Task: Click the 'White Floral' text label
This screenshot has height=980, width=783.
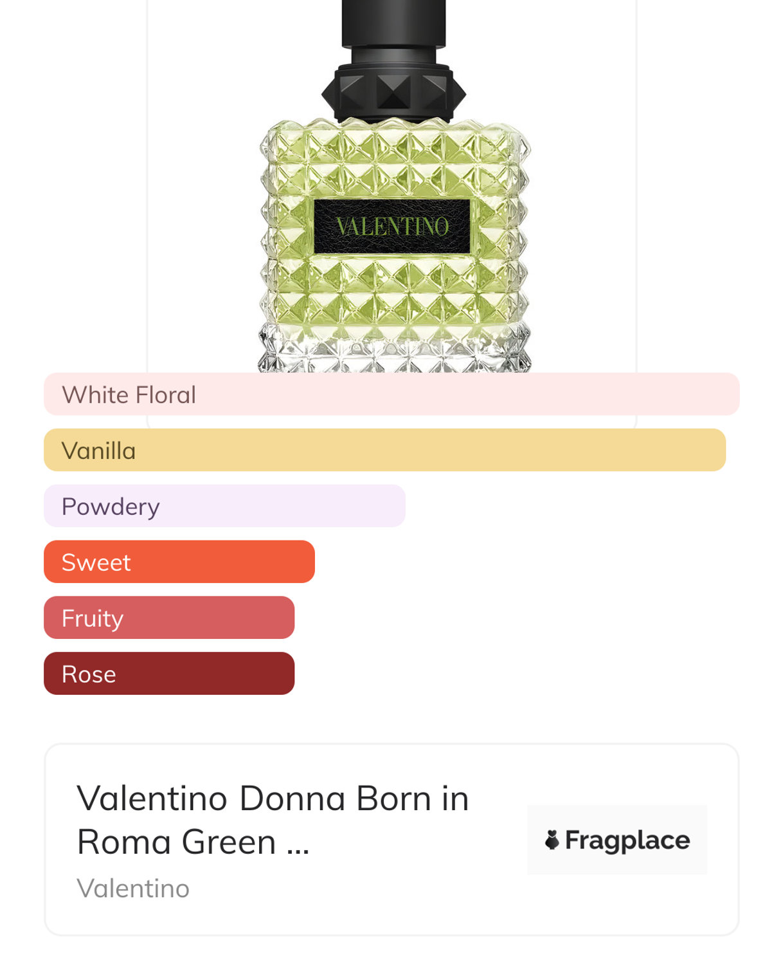Action: click(x=129, y=394)
